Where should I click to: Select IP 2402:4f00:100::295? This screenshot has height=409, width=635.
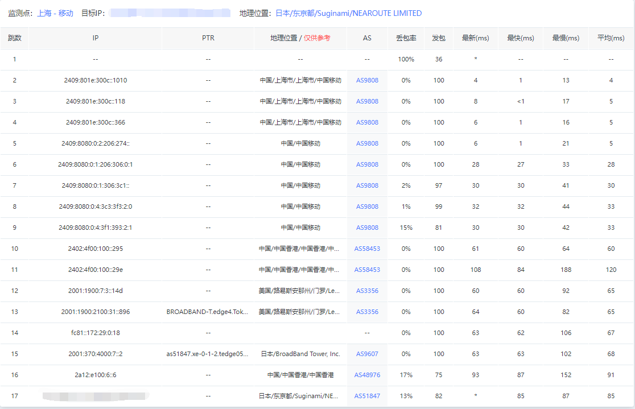[x=96, y=249]
